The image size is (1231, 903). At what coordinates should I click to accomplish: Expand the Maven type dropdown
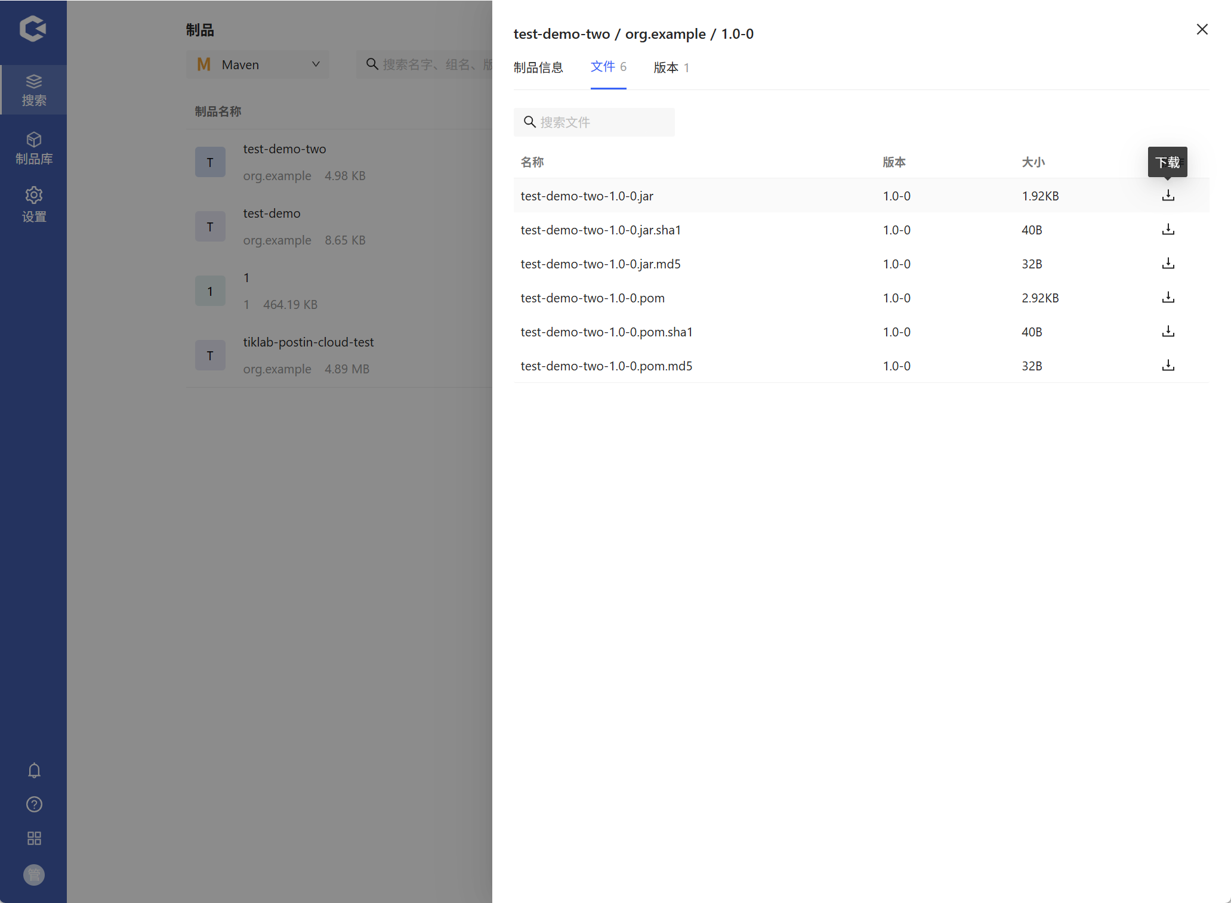click(x=258, y=64)
